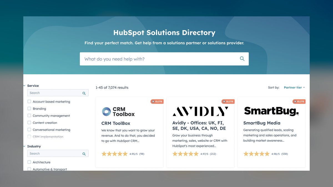This screenshot has width=333, height=187.
Task: Click the '4.98/5 (538)' rating text
Action: (x=280, y=154)
